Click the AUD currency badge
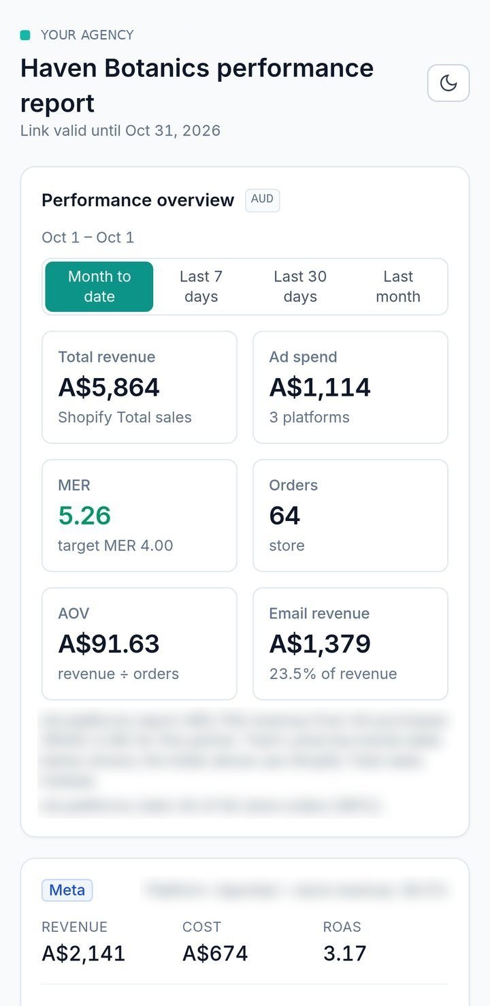This screenshot has width=490, height=1006. point(263,200)
